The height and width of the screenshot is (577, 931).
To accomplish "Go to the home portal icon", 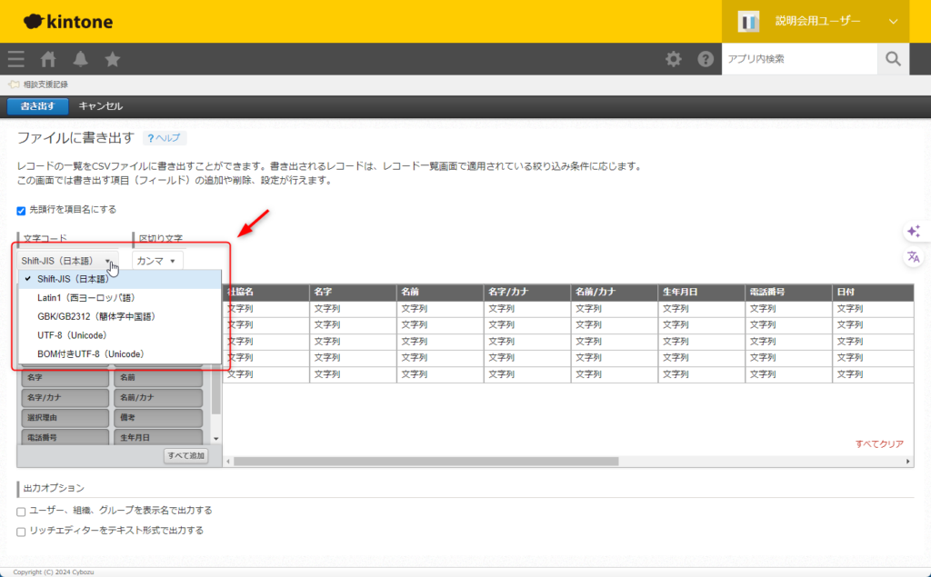I will [x=48, y=59].
